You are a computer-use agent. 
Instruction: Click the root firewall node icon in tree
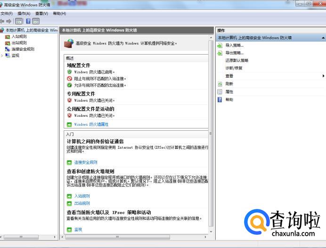[2, 30]
